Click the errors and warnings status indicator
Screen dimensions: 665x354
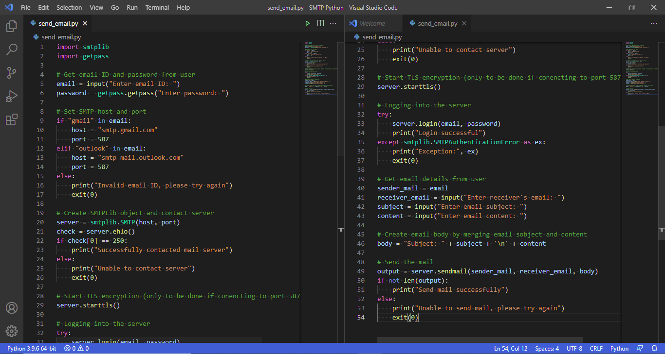tap(76, 349)
